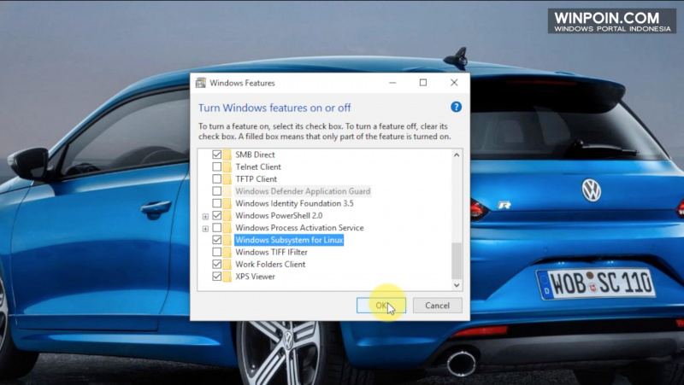Image resolution: width=684 pixels, height=385 pixels.
Task: Click the folder icon beside Windows Identity Foundation 3.5
Action: pyautogui.click(x=227, y=203)
